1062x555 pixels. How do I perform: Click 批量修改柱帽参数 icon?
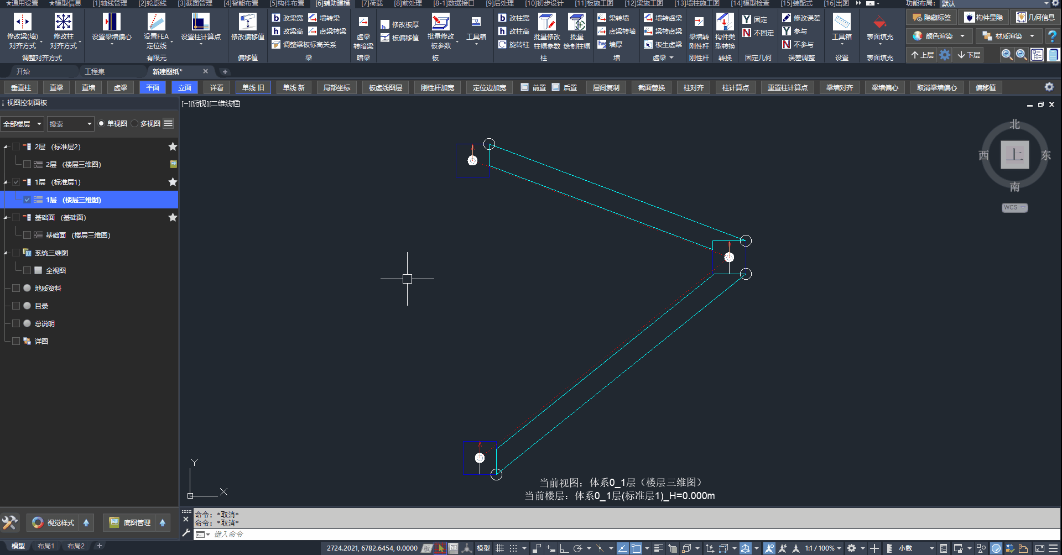547,22
